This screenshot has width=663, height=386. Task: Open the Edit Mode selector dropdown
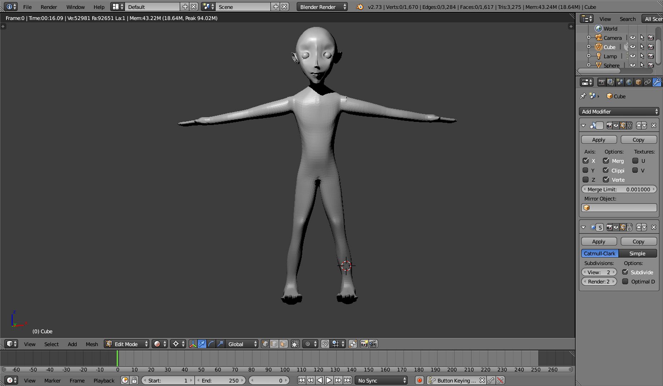[x=126, y=344]
